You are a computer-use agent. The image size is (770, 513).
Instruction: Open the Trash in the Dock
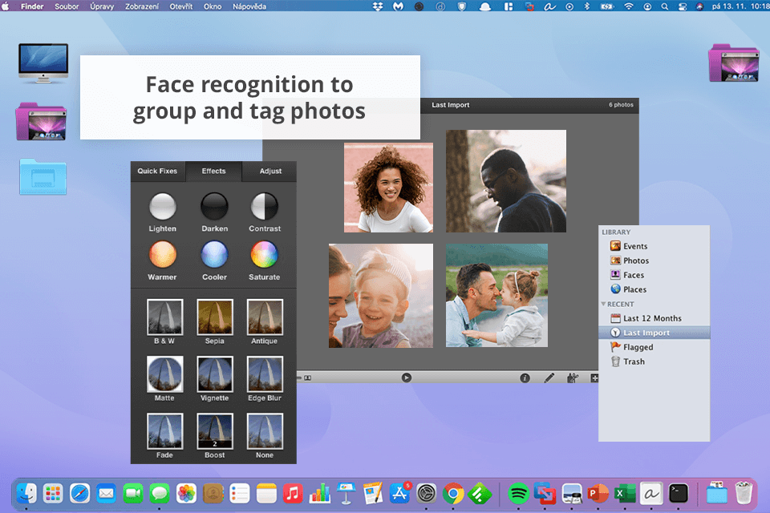point(744,494)
